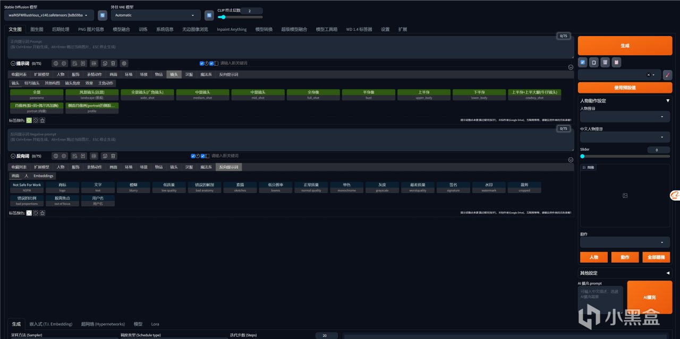The image size is (680, 339).
Task: Add the panorama 全景 tag
Action: click(37, 94)
